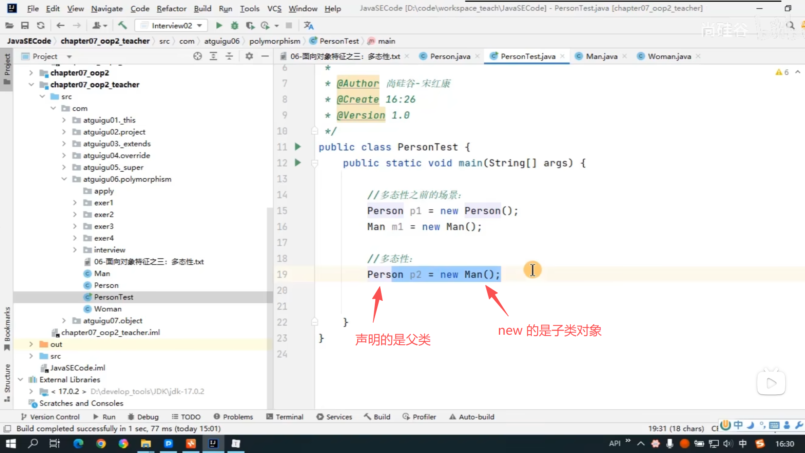Hide the Project tool window with minus

pyautogui.click(x=265, y=56)
